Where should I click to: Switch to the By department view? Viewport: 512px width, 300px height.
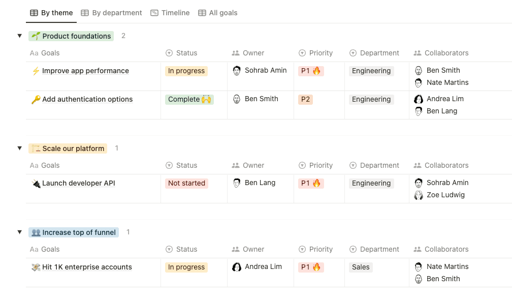coord(111,13)
